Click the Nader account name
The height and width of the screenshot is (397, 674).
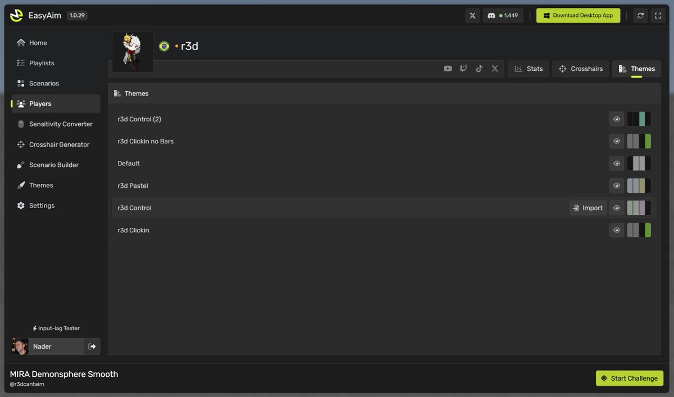tap(42, 346)
